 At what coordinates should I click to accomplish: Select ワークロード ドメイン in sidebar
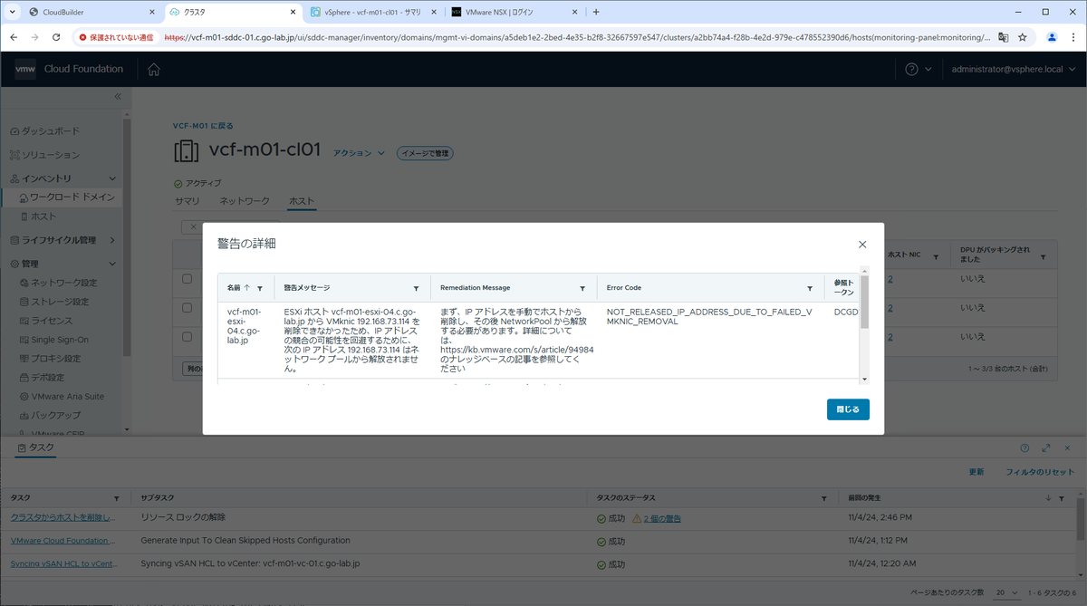click(x=65, y=197)
